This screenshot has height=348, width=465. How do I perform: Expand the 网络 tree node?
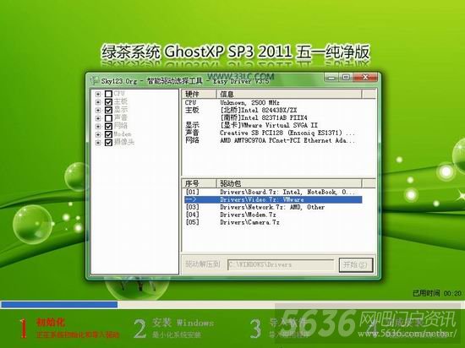[98, 127]
